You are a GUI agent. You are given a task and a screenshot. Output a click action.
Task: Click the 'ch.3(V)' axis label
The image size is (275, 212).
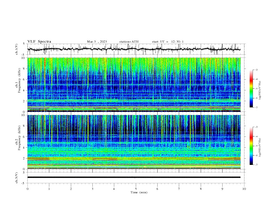[17, 178]
